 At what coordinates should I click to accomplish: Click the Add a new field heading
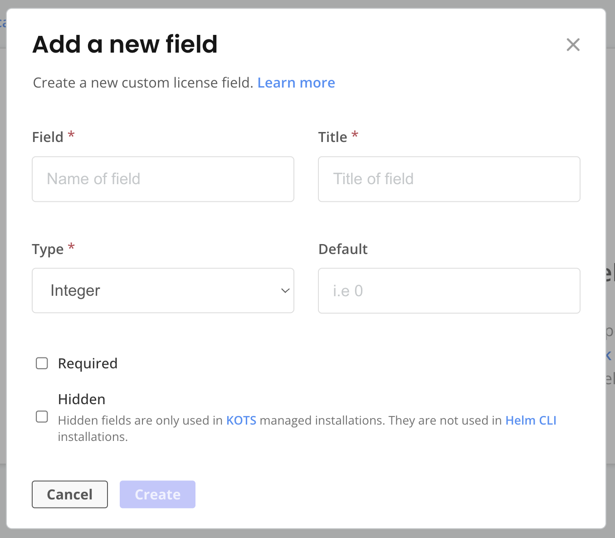pos(125,44)
